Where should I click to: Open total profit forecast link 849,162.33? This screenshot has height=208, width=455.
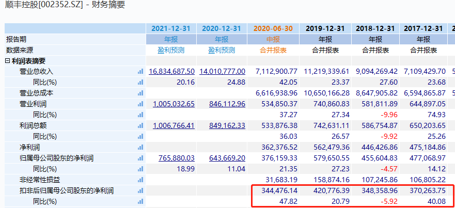pos(227,125)
